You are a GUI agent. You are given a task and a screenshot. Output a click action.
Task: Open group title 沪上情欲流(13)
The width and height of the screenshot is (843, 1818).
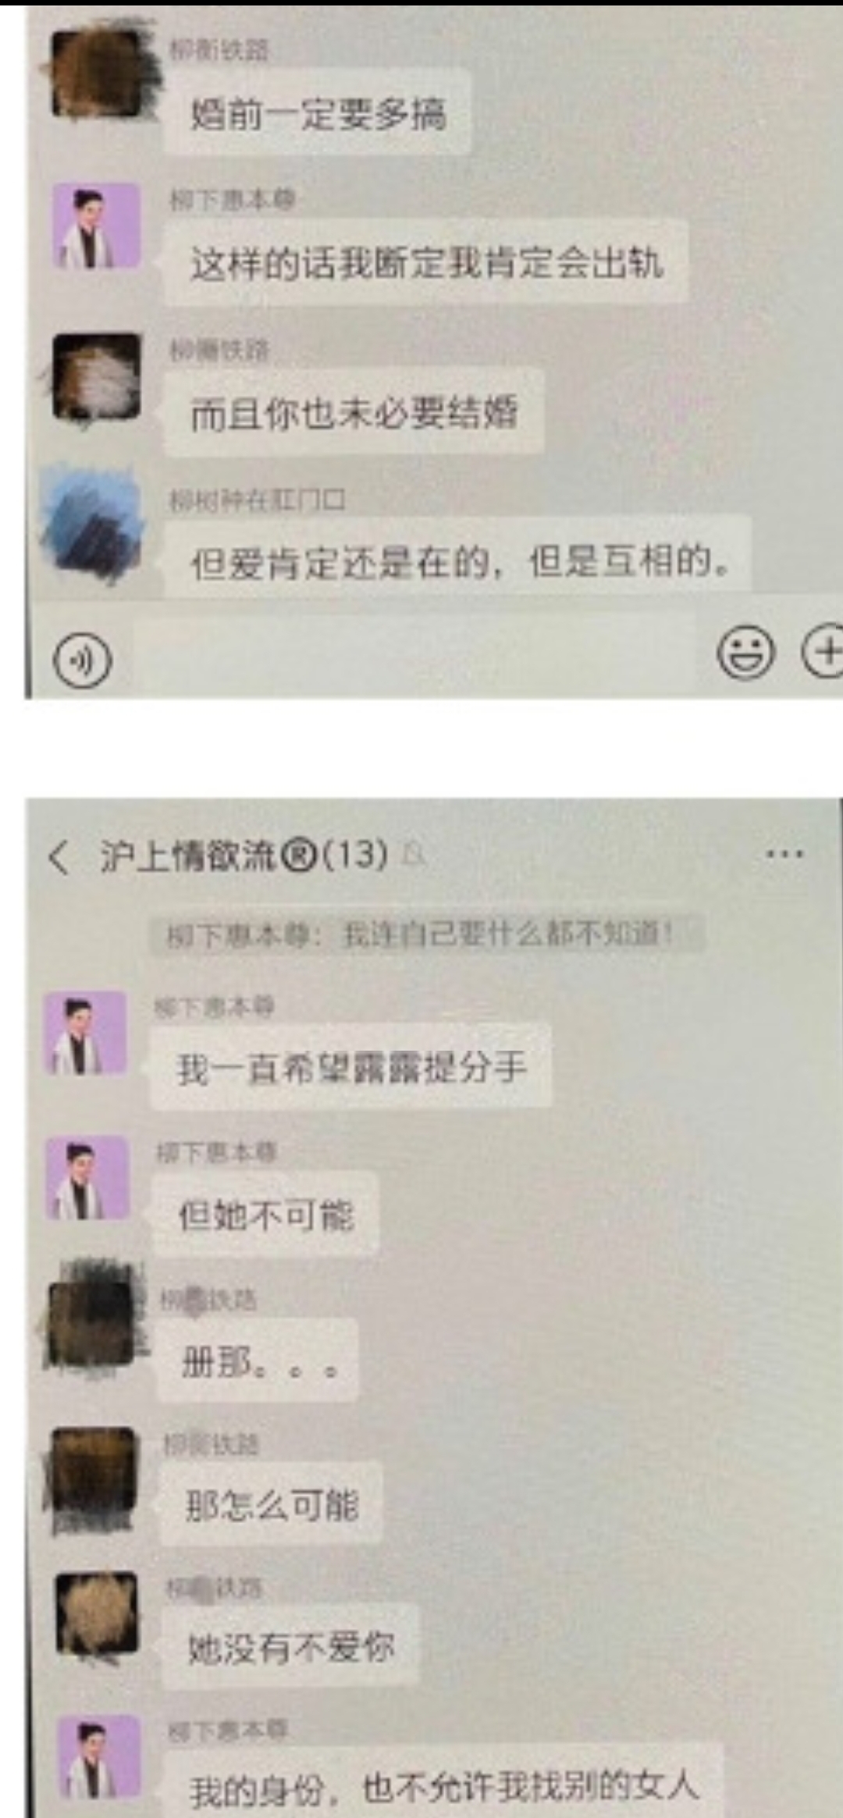pos(244,856)
